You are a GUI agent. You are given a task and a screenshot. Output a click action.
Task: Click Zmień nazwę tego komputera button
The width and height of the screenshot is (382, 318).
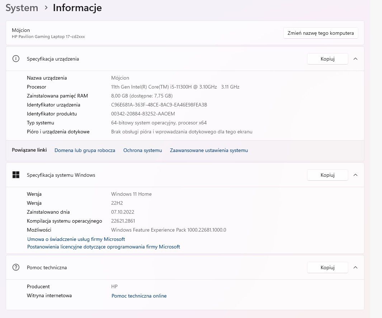(321, 33)
